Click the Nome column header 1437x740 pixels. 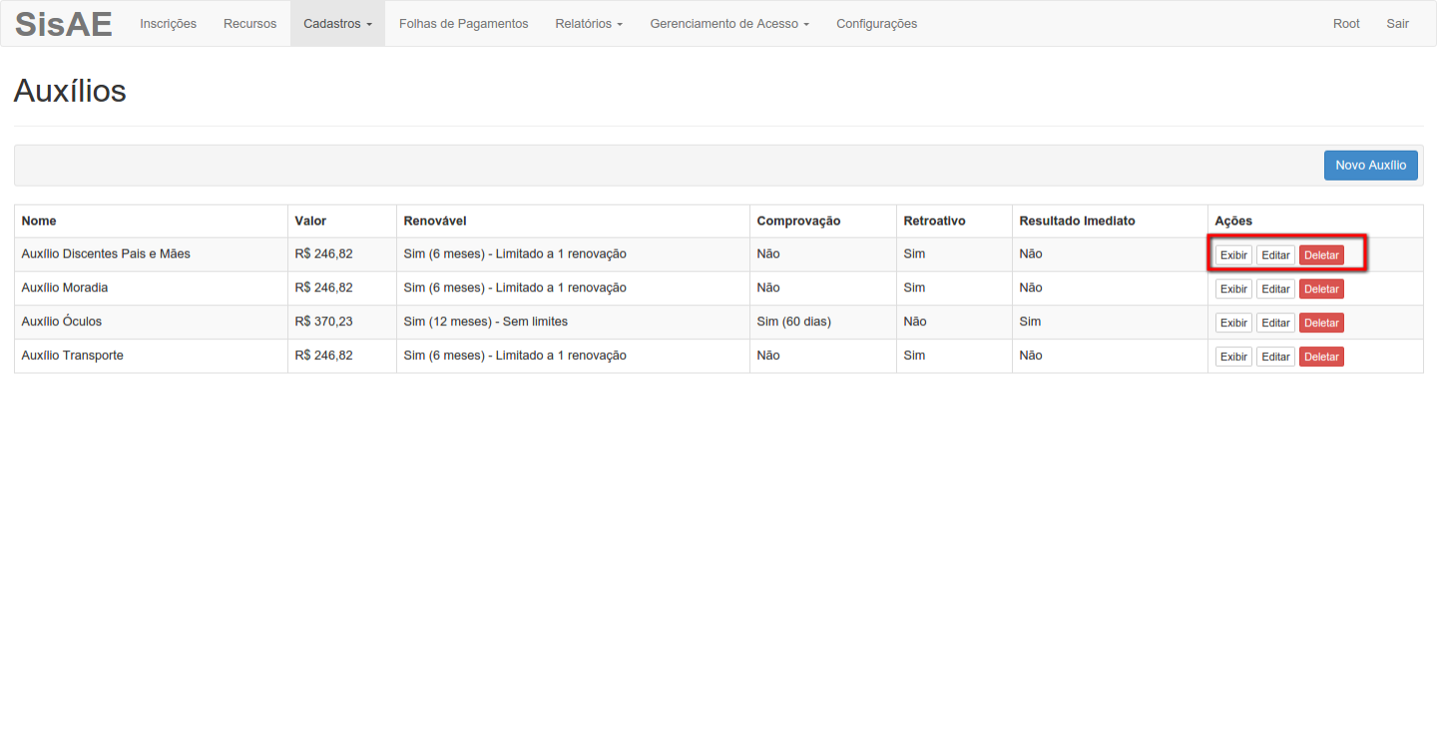pyautogui.click(x=151, y=221)
